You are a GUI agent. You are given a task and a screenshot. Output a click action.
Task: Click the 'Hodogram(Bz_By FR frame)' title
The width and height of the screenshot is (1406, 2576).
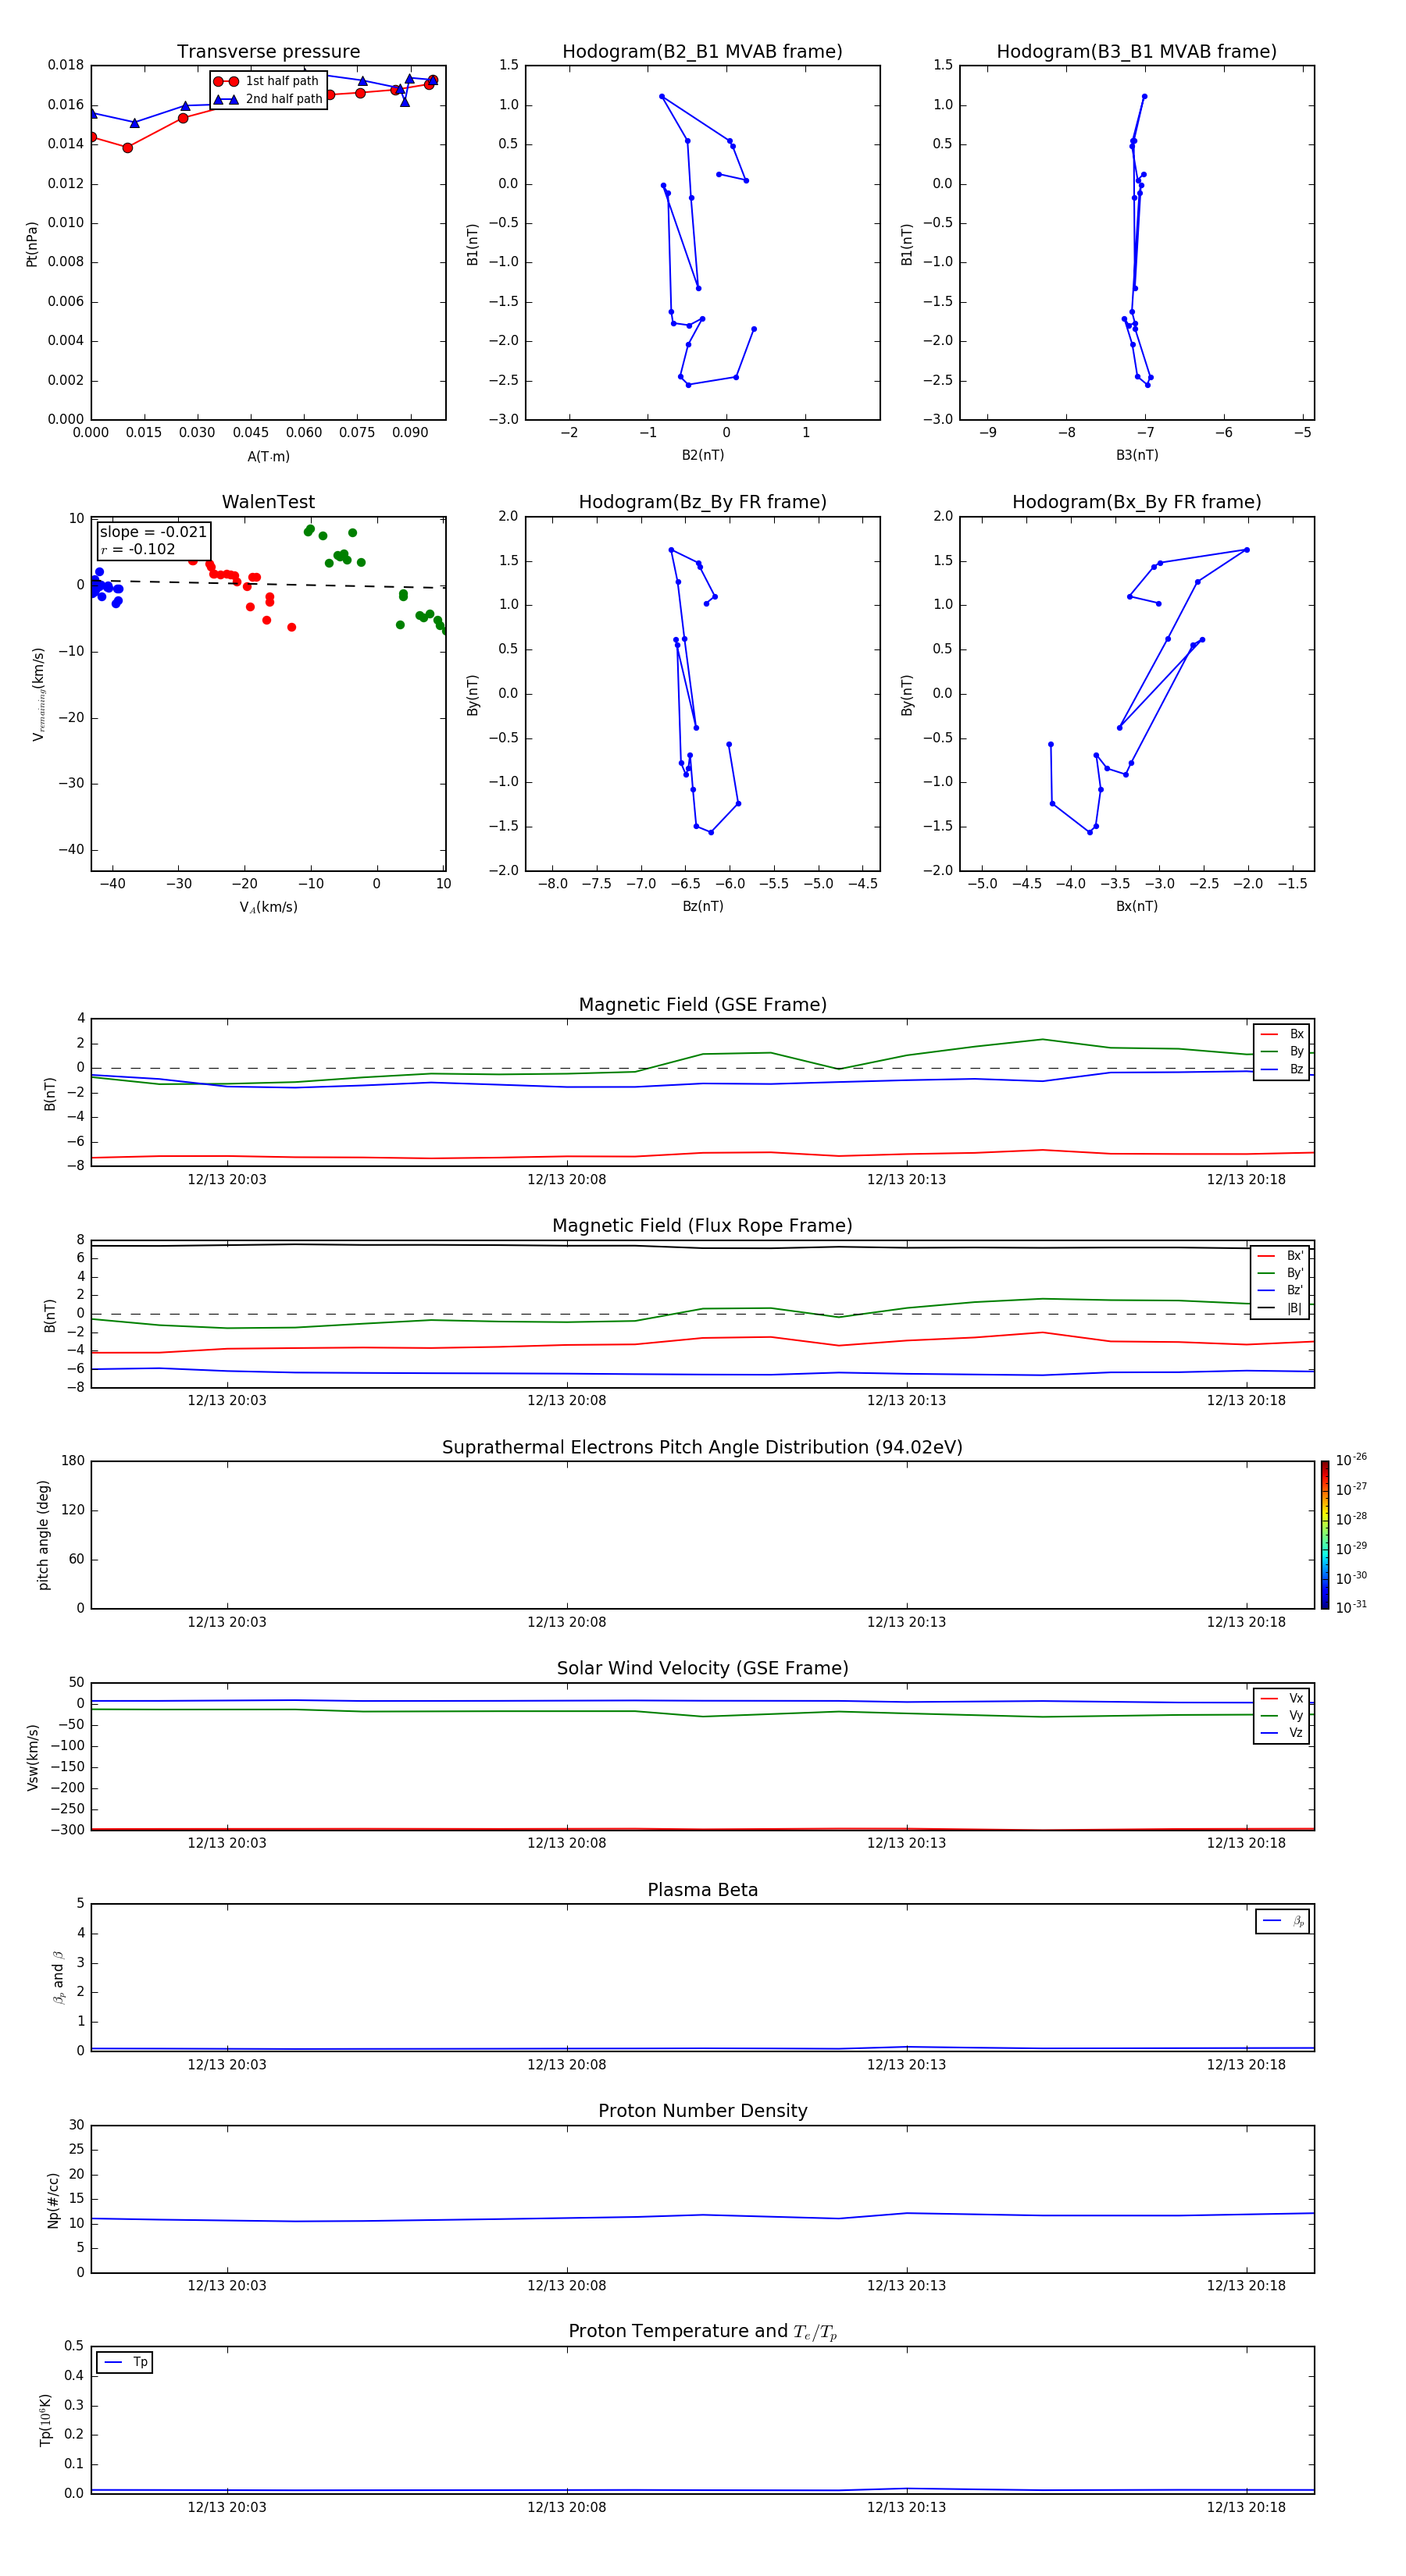[702, 502]
